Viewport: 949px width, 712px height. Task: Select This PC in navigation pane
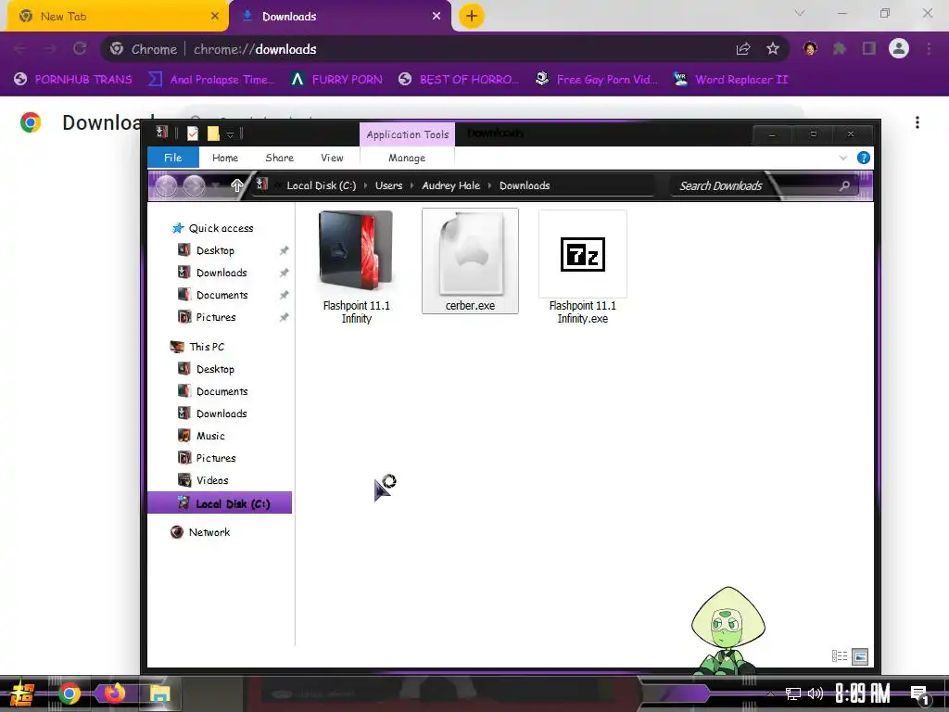click(x=197, y=347)
